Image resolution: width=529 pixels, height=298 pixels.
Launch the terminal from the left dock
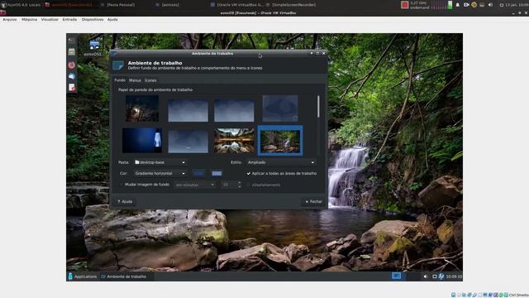(x=72, y=41)
